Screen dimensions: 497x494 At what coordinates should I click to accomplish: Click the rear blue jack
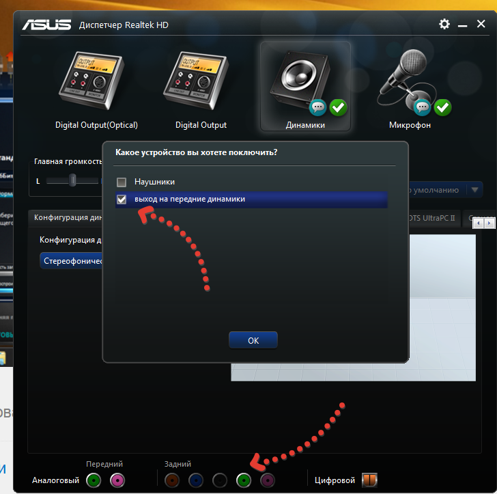[196, 480]
